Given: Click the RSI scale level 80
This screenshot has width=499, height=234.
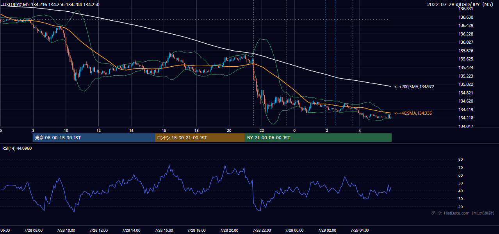Looking at the screenshot, I should (460, 160).
